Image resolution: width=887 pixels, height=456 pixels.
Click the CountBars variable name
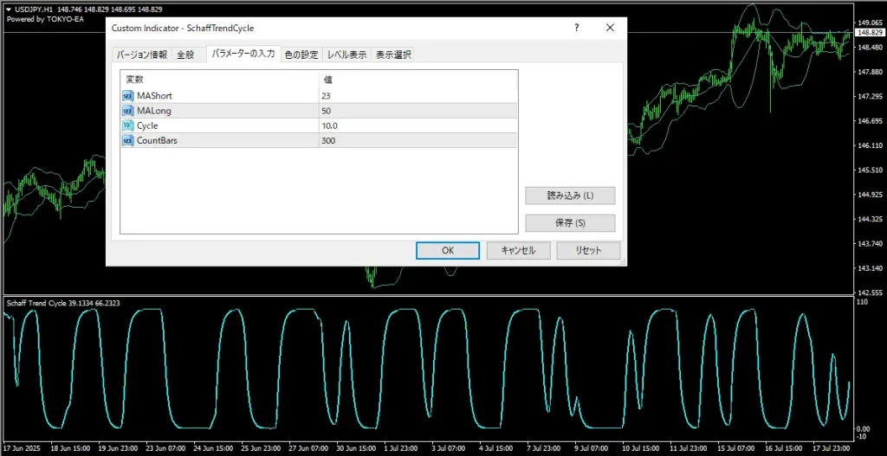(x=157, y=141)
